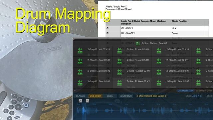213x120 pixels.
Task: Click the fade-out marker above the waveform
Action: 88,101
